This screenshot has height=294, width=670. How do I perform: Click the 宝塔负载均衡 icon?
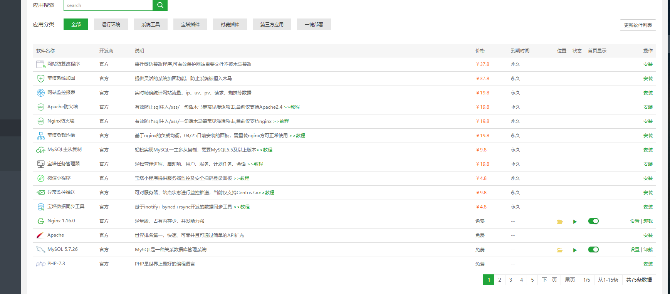(41, 136)
